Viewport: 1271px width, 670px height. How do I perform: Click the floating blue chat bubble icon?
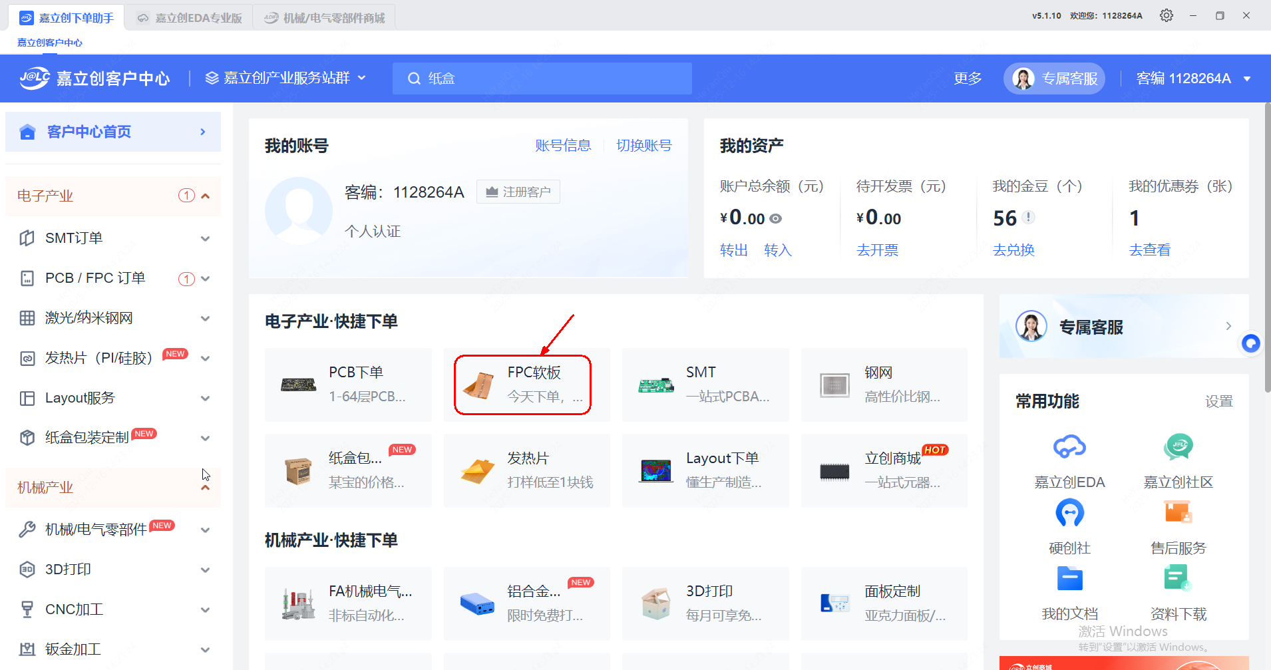1251,343
